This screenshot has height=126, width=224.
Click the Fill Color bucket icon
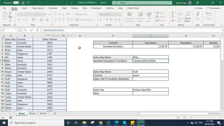[41, 20]
